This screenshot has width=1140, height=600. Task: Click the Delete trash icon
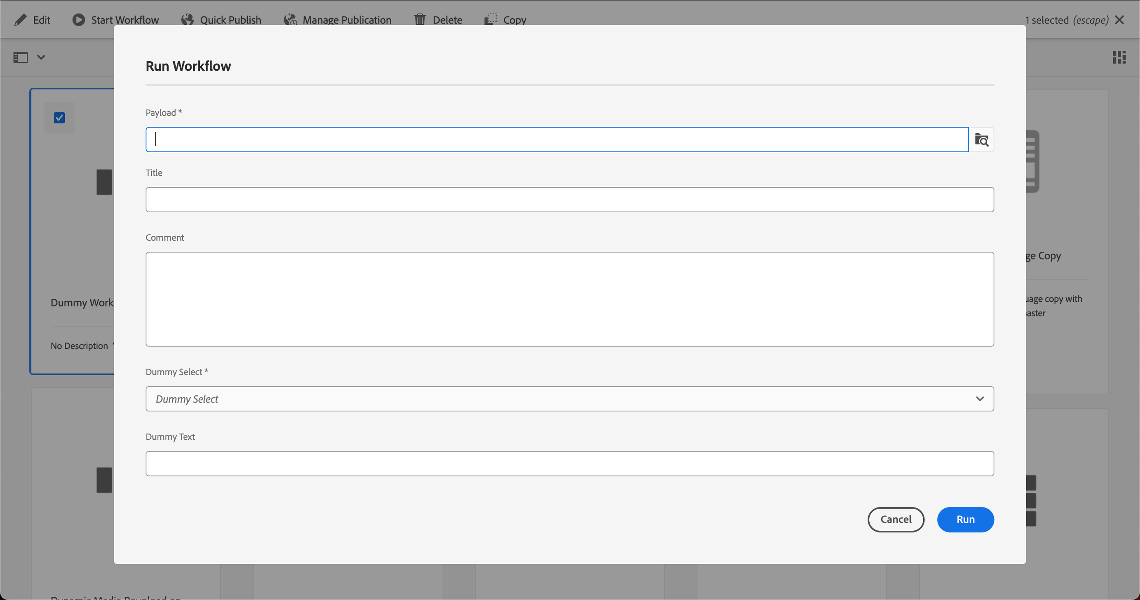pos(420,19)
